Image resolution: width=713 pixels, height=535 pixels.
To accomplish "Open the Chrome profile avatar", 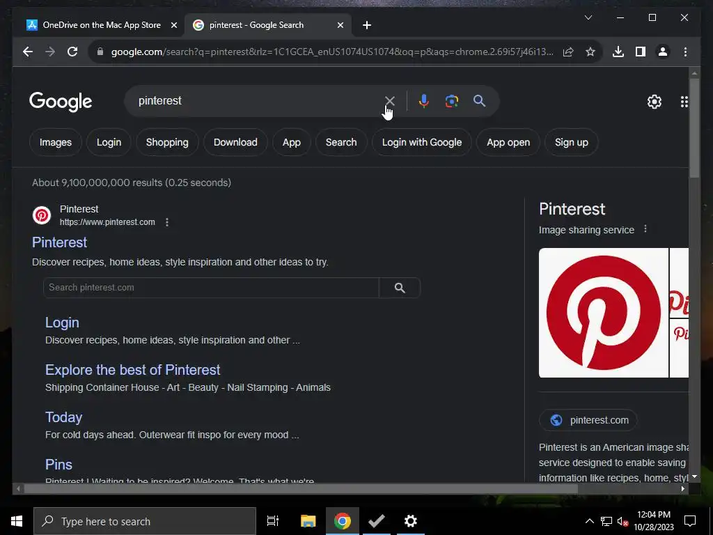I will 663,52.
